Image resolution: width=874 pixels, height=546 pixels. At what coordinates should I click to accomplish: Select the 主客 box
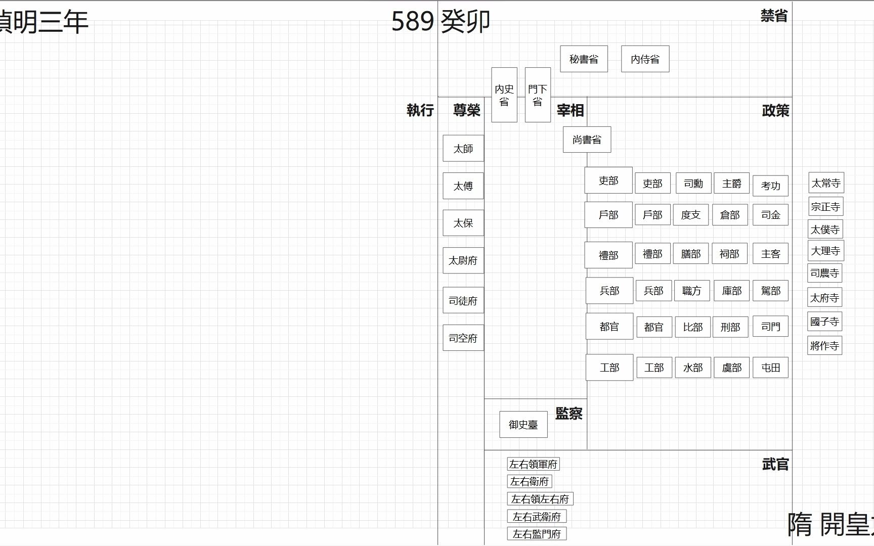pyautogui.click(x=771, y=254)
